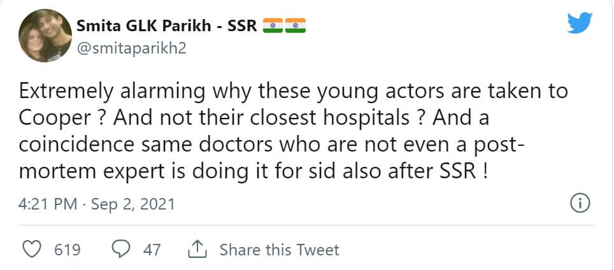Click the share upload arrow icon
The height and width of the screenshot is (270, 614).
click(x=197, y=249)
